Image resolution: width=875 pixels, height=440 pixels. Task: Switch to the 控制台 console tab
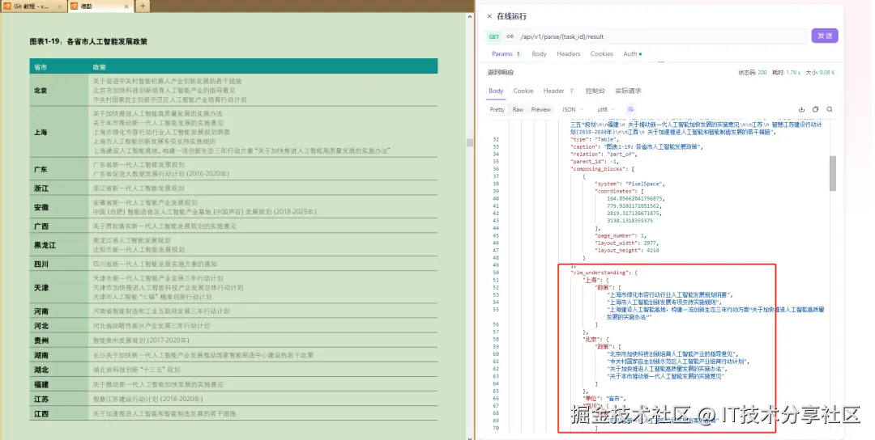[595, 91]
